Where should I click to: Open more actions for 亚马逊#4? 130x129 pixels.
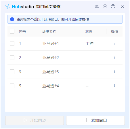[114, 86]
